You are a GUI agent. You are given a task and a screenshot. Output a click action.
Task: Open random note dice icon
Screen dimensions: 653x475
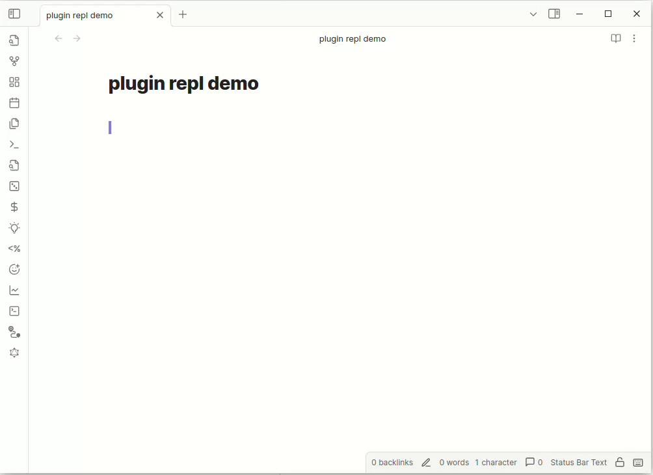click(x=14, y=186)
